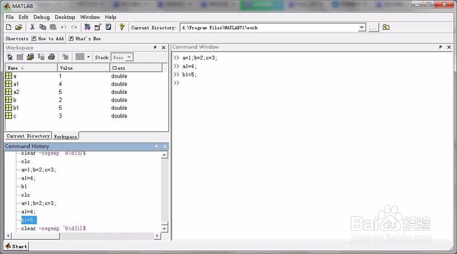457x254 pixels.
Task: Cut using the scissors icon
Action: [x=32, y=27]
